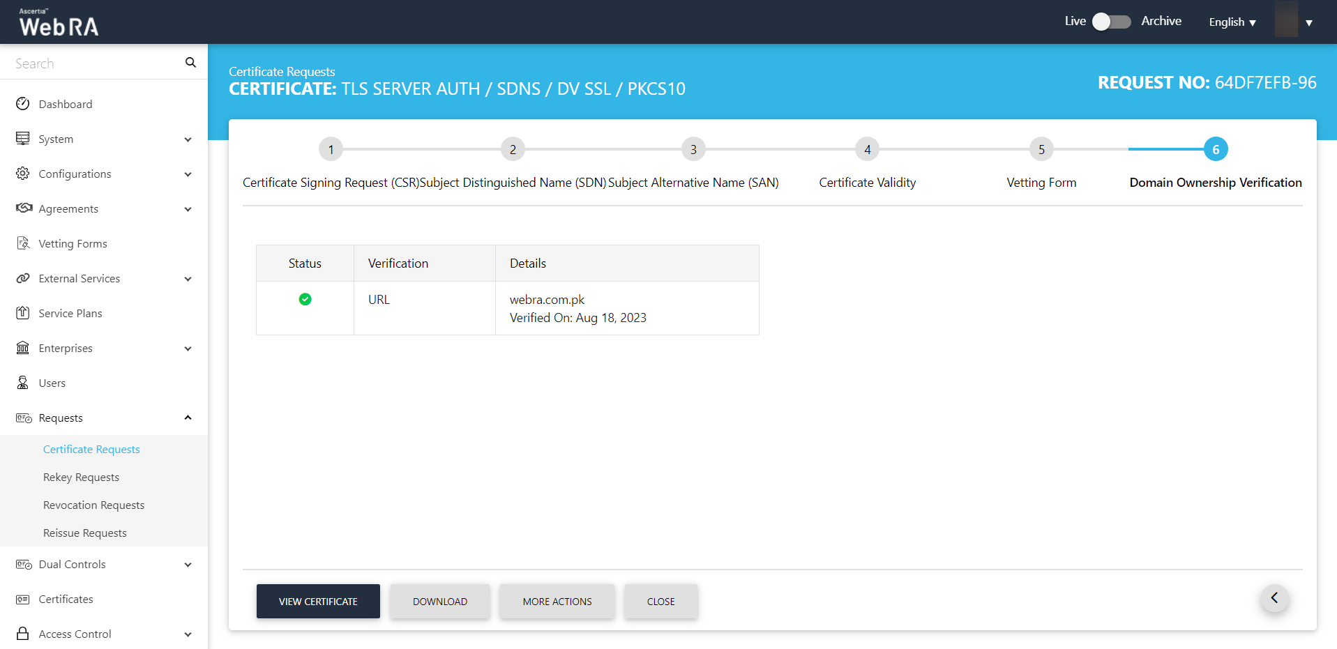Click the Dual Controls icon

tap(24, 564)
